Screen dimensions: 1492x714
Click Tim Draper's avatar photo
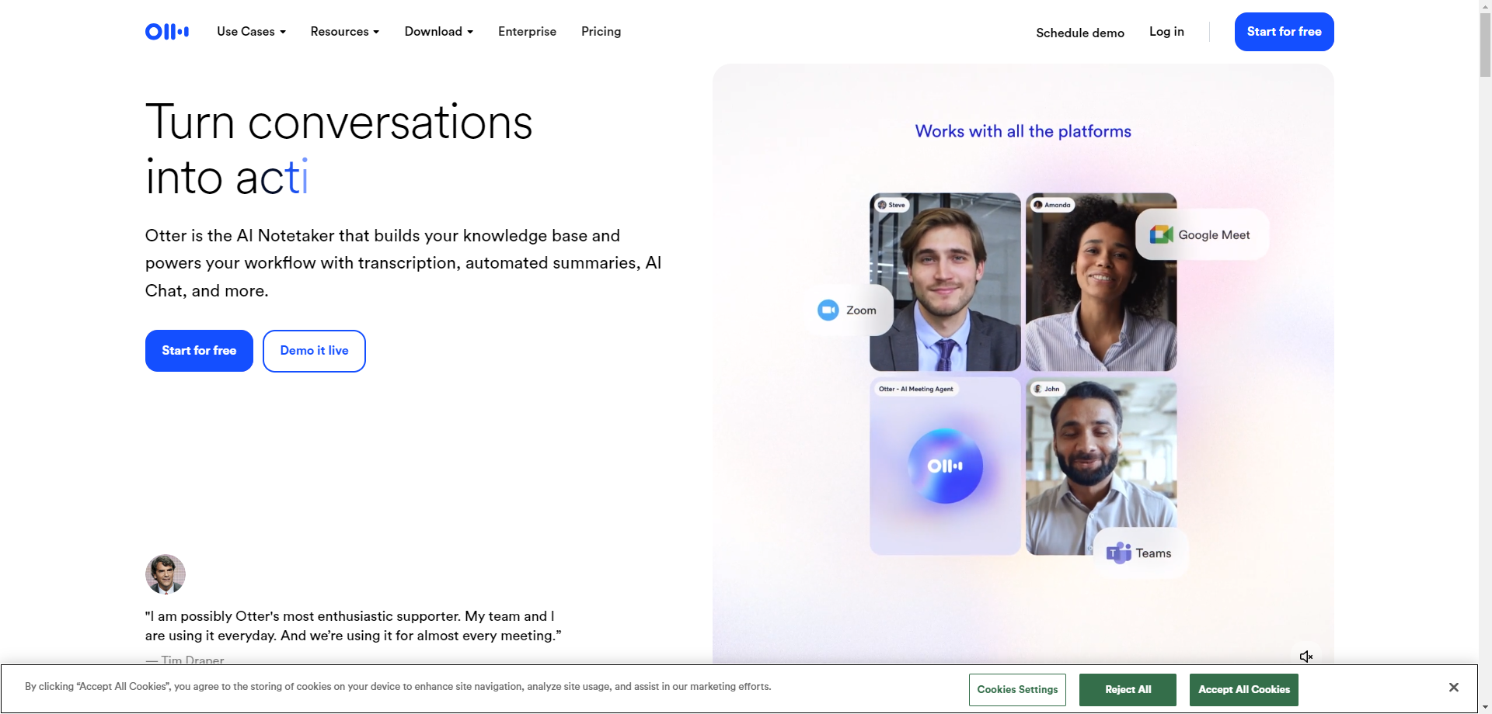tap(166, 574)
